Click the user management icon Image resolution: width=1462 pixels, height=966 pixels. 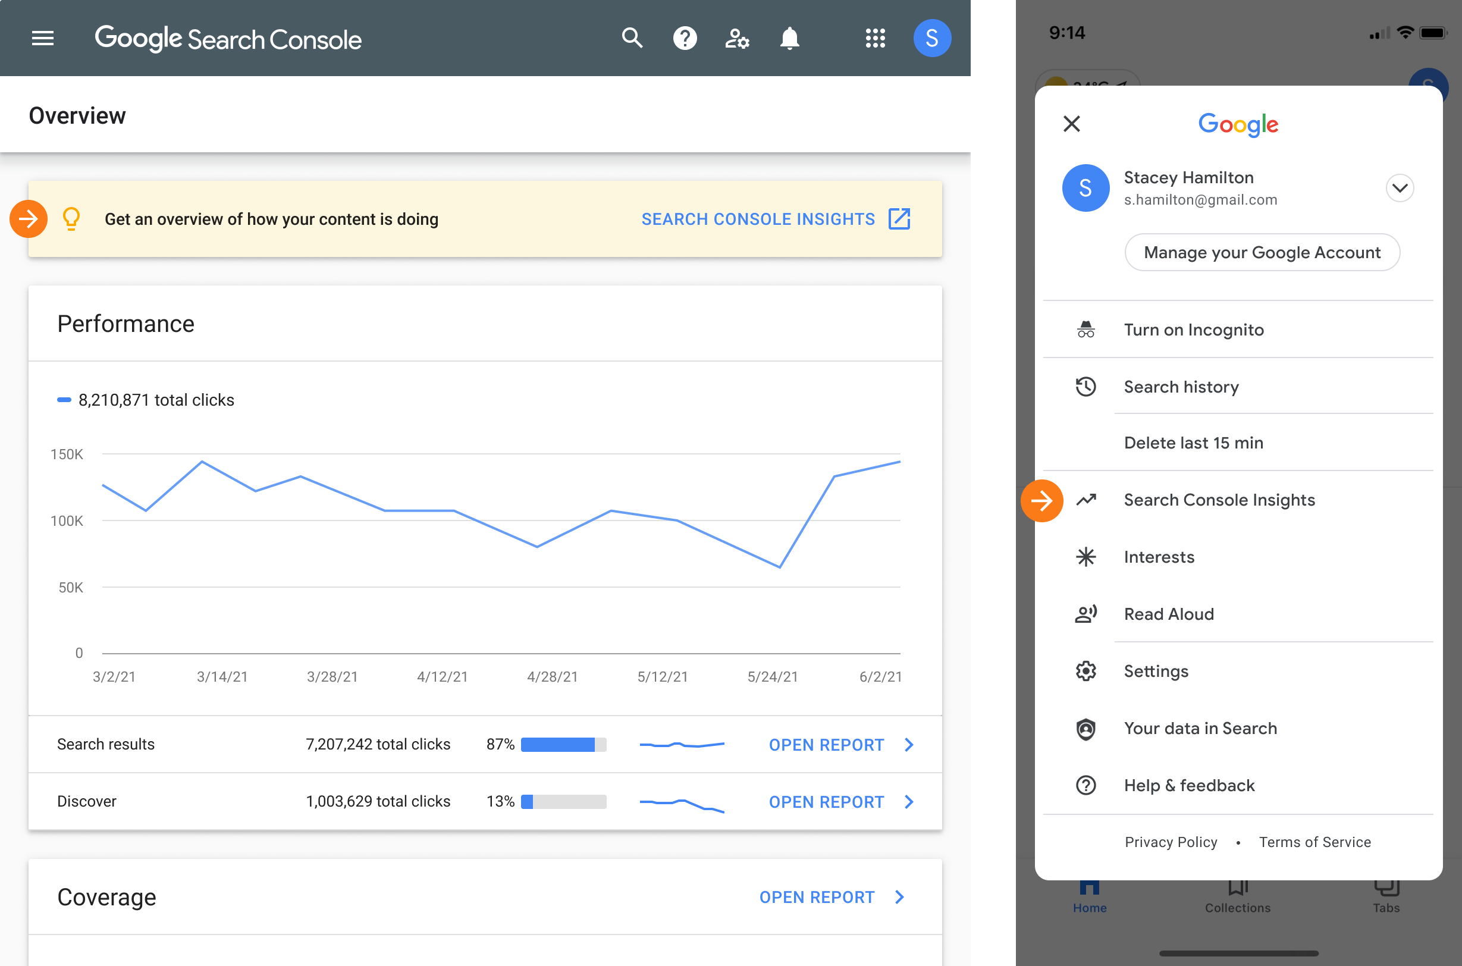click(736, 37)
